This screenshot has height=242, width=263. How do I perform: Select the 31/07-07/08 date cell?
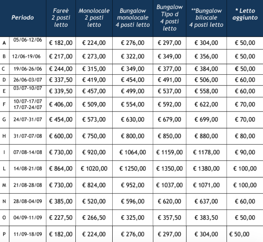pos(28,136)
